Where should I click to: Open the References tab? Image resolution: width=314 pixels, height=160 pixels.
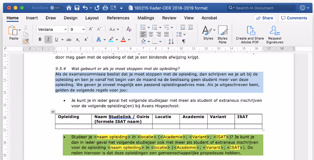(118, 18)
